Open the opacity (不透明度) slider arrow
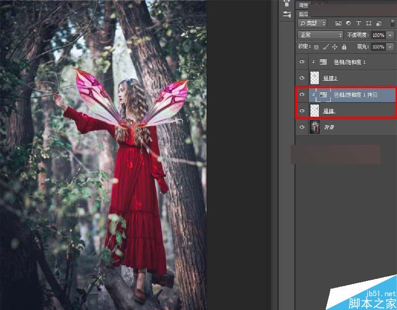Screen dimensions: 397x310 tap(390, 35)
